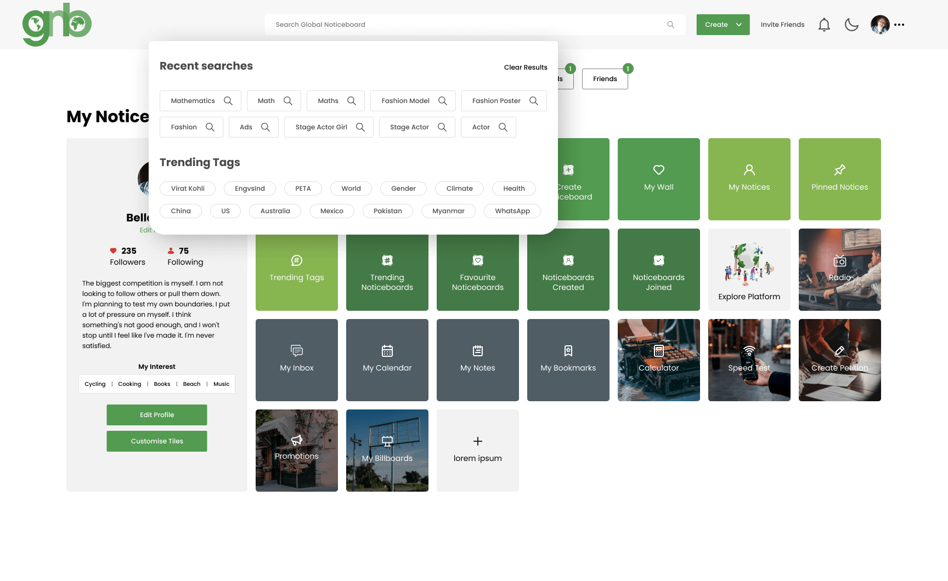Click the search magnifier in the search bar
The width and height of the screenshot is (948, 581).
coord(670,25)
